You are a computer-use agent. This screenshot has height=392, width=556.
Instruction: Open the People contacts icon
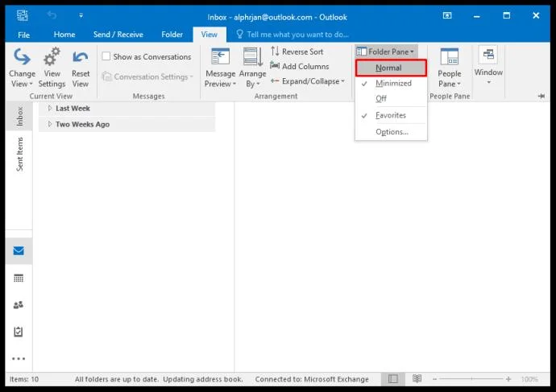pos(19,305)
